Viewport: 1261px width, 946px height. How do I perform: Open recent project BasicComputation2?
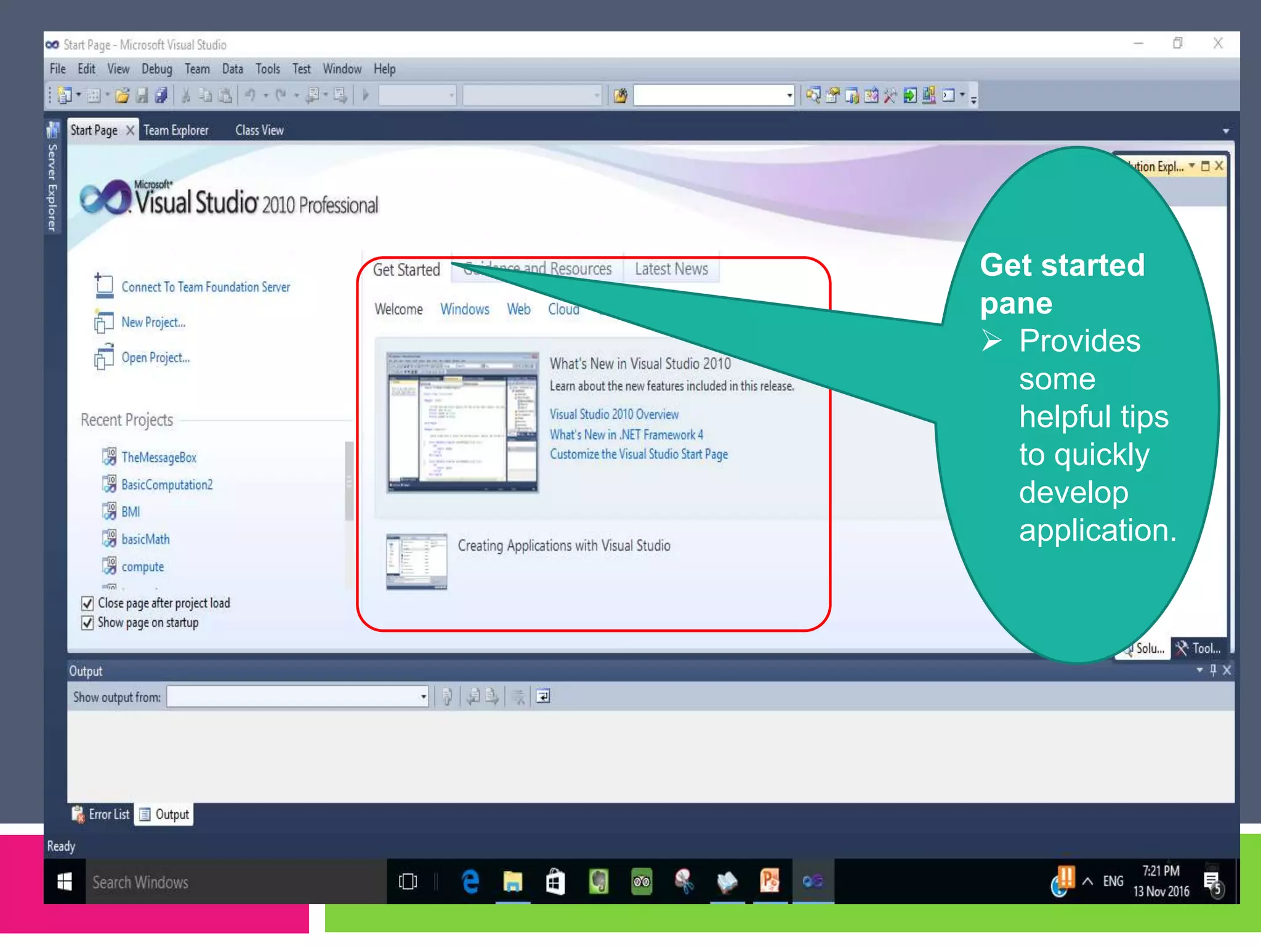[167, 485]
